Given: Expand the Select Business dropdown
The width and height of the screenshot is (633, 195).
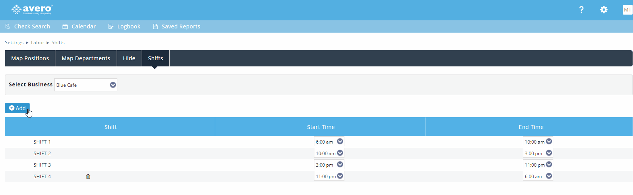Looking at the screenshot, I should coord(86,85).
